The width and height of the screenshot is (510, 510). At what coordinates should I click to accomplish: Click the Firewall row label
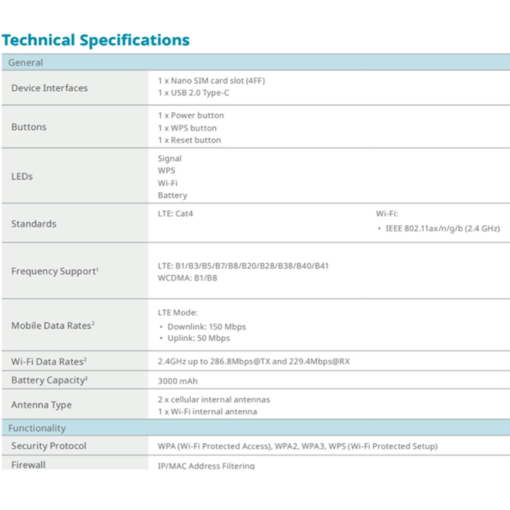coord(29,465)
